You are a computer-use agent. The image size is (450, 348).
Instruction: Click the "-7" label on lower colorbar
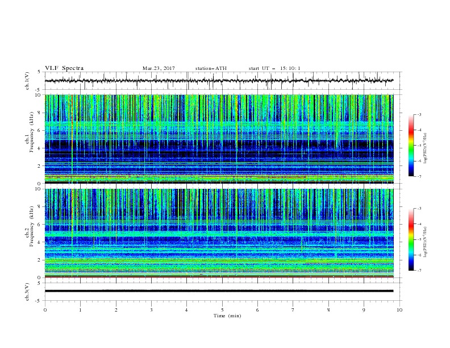tap(419, 271)
